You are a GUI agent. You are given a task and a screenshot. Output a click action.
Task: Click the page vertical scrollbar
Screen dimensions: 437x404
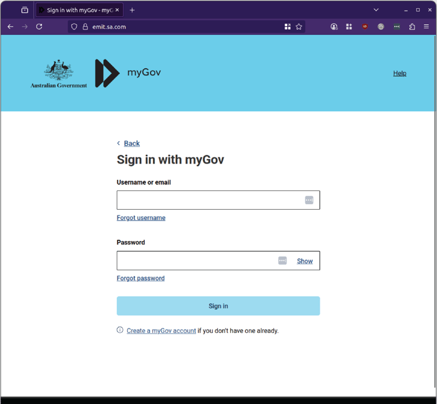435,212
